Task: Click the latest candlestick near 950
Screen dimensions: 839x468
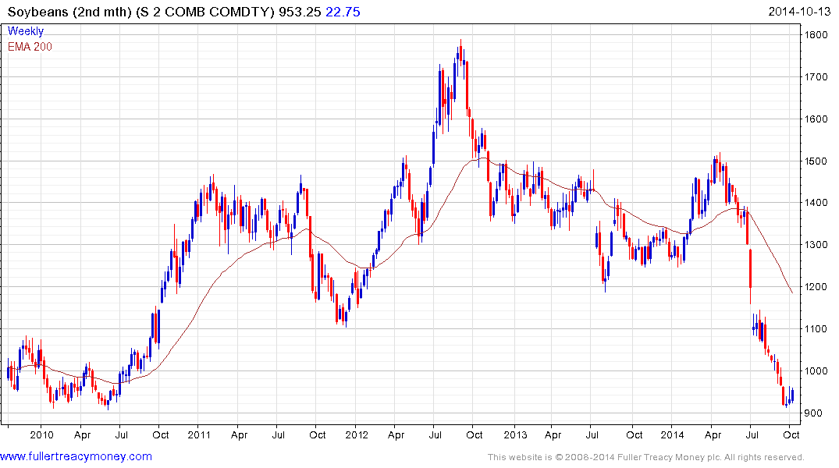Action: [792, 395]
